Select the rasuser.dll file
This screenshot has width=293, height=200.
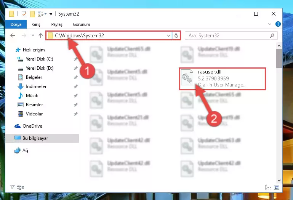[223, 79]
